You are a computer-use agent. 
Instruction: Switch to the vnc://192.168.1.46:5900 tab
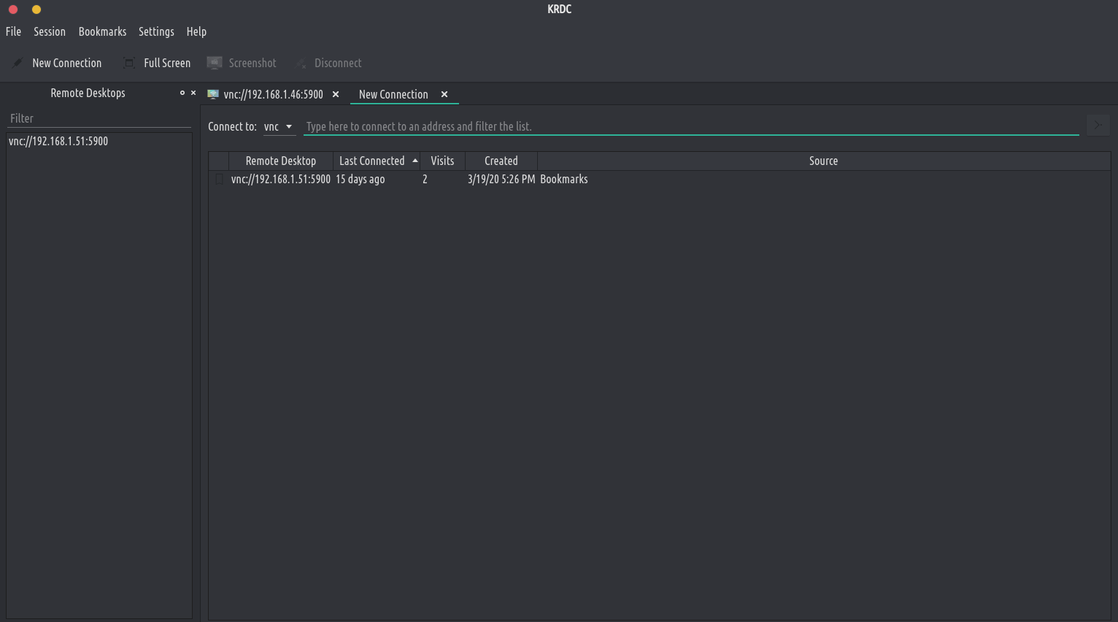click(x=273, y=94)
